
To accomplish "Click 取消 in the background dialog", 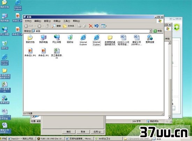I will coord(83,132).
